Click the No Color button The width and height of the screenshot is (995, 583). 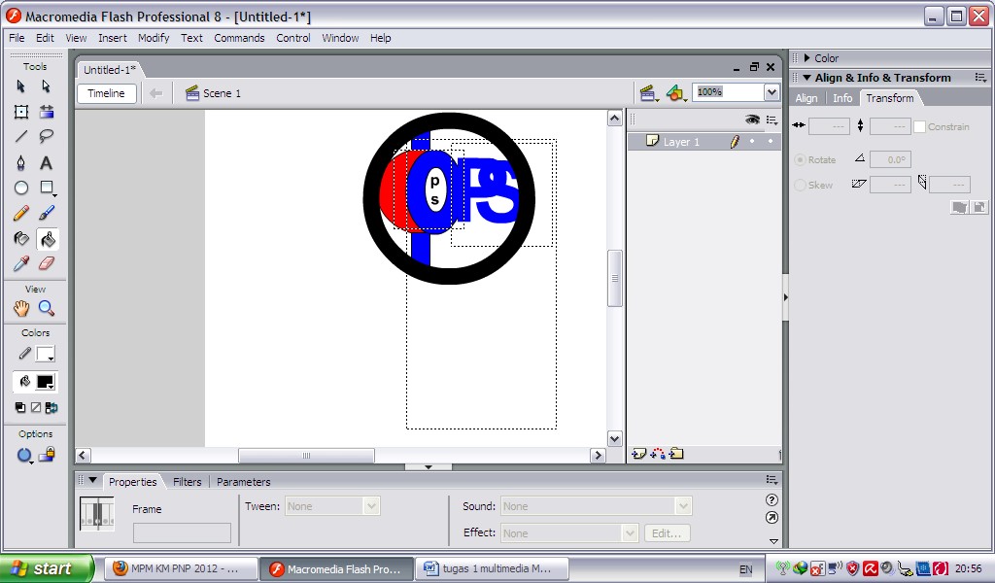pyautogui.click(x=36, y=407)
